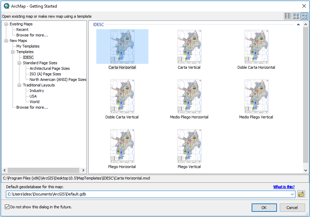This screenshot has height=217, width=310.
Task: Click the OK button
Action: tap(264, 207)
